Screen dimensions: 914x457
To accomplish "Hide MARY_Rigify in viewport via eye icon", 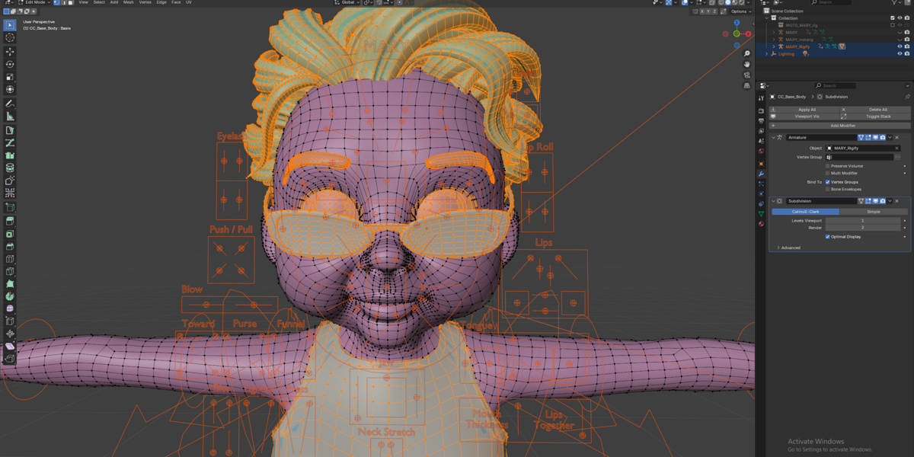I will pos(900,46).
